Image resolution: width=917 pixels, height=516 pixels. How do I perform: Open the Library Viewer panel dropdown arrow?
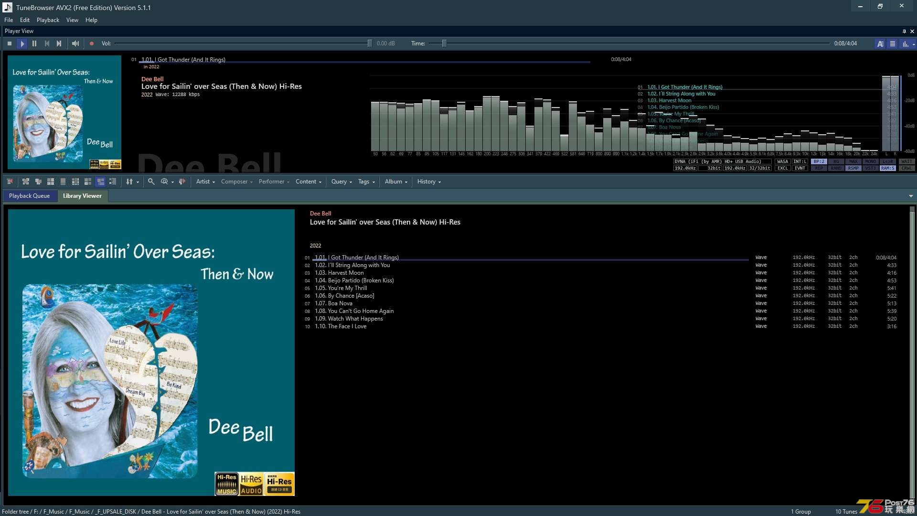[911, 196]
